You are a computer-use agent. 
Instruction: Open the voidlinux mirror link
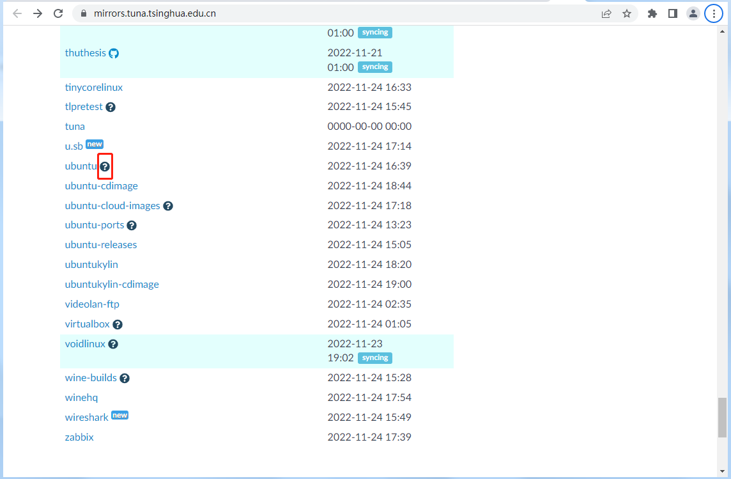click(x=85, y=344)
